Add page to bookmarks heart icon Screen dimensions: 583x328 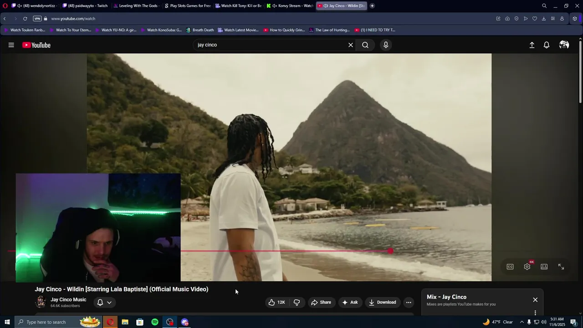[535, 19]
